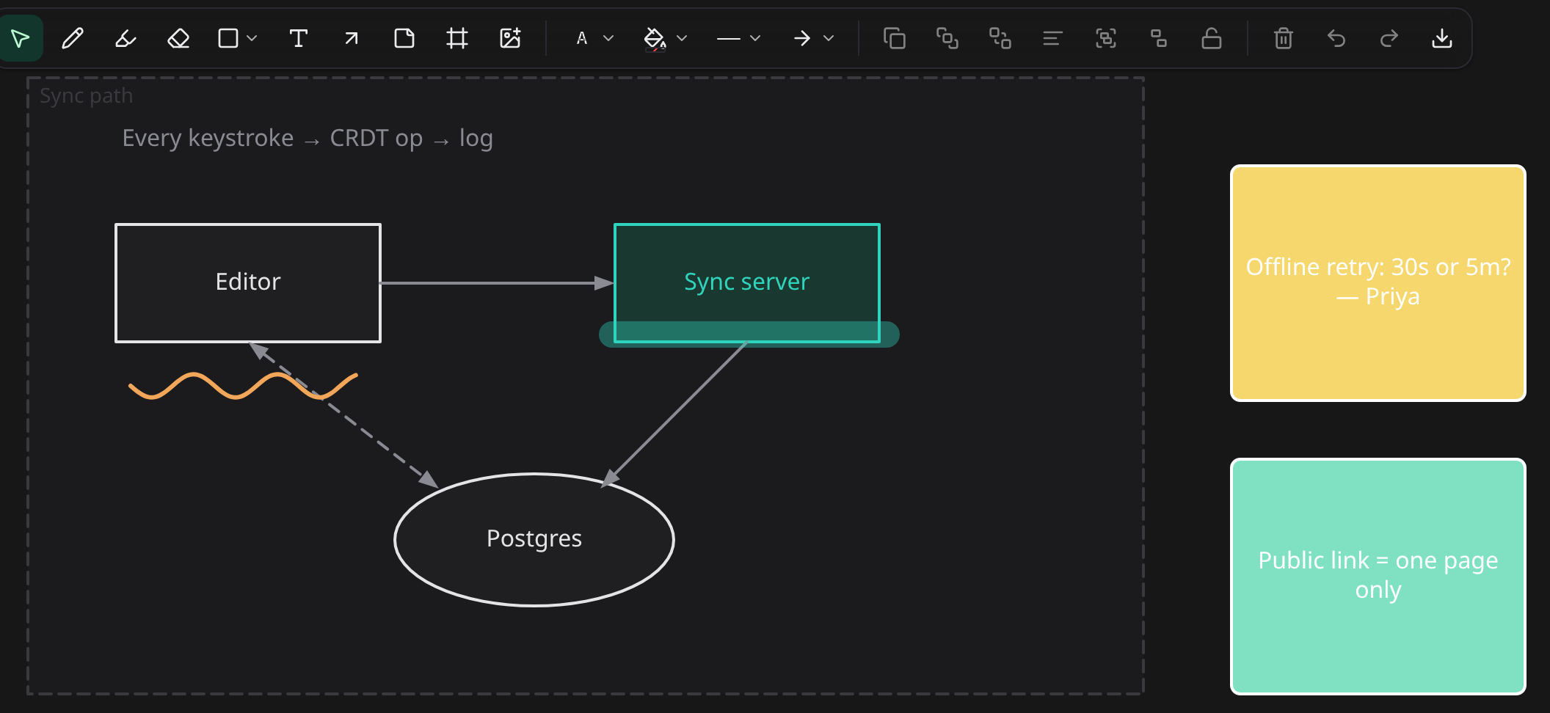
Task: Select the green Public link sticky note
Action: 1378,577
